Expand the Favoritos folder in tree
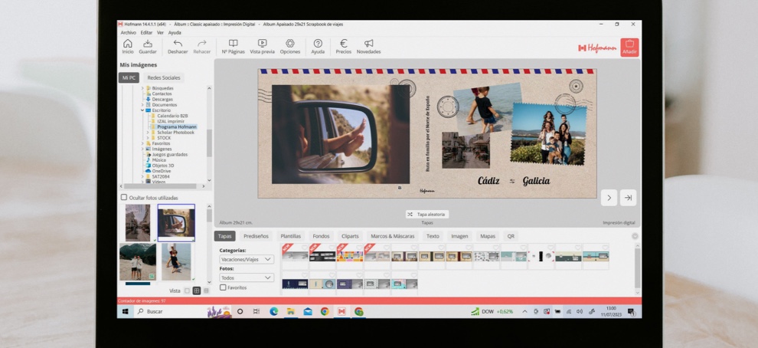 click(142, 143)
